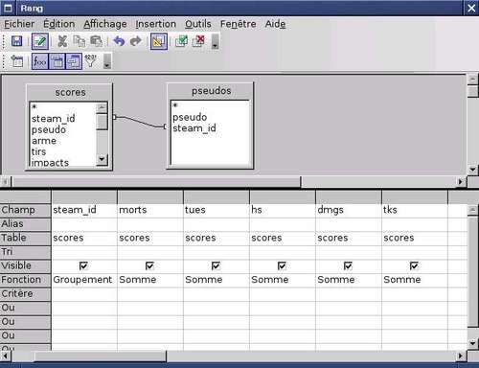Open the Fichier menu
479x368 pixels.
(19, 24)
